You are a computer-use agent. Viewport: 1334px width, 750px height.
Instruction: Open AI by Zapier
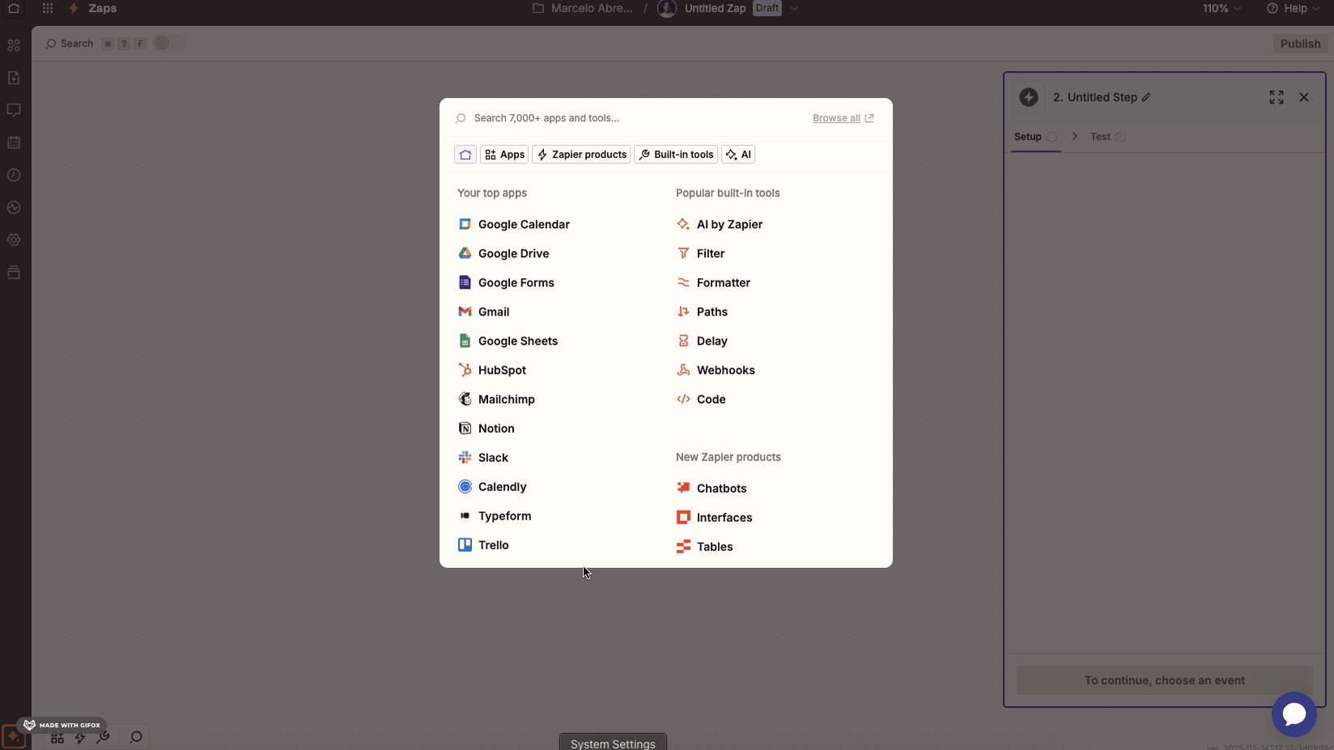tap(729, 224)
